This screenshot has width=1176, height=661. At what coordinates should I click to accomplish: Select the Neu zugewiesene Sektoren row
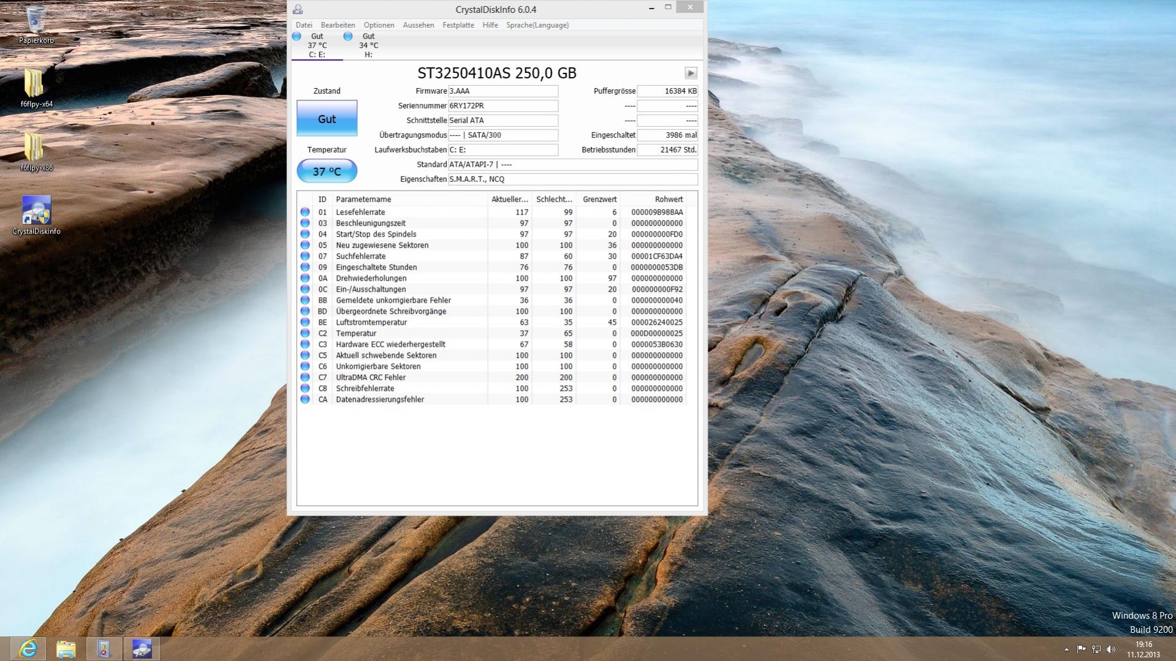(x=492, y=245)
